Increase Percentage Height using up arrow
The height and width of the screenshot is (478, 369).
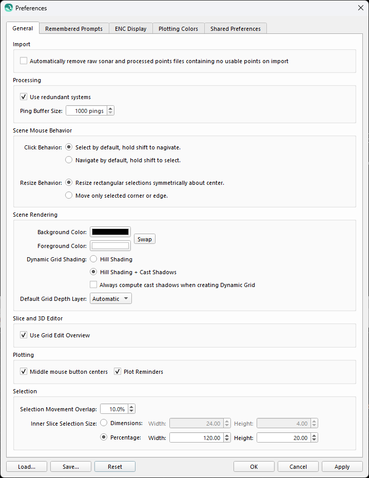coord(315,435)
